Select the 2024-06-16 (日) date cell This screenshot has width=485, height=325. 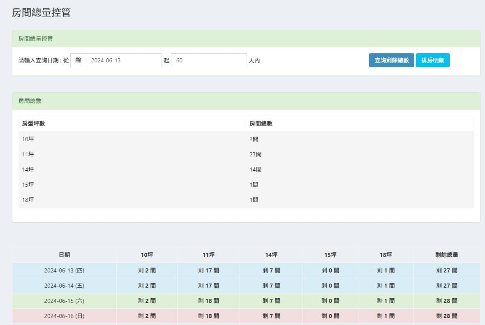[x=64, y=316]
